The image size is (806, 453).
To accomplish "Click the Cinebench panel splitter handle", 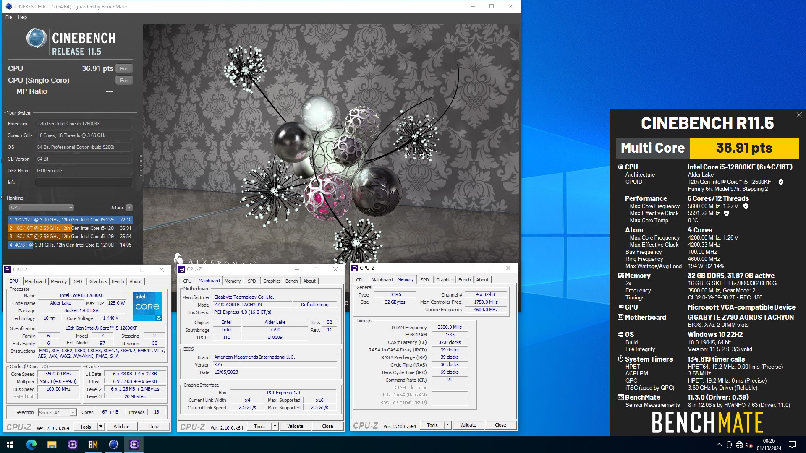I will click(x=140, y=166).
